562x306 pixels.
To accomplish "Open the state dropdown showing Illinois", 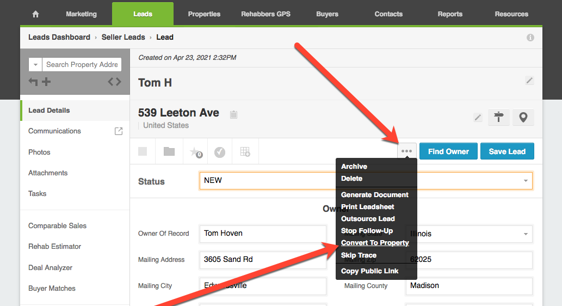I will click(x=469, y=234).
